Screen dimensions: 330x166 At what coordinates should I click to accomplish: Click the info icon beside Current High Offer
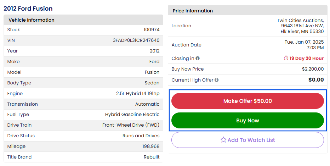point(216,80)
